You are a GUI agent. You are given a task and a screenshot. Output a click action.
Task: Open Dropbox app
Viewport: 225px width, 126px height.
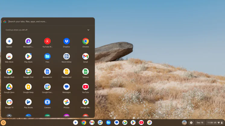pos(66,41)
